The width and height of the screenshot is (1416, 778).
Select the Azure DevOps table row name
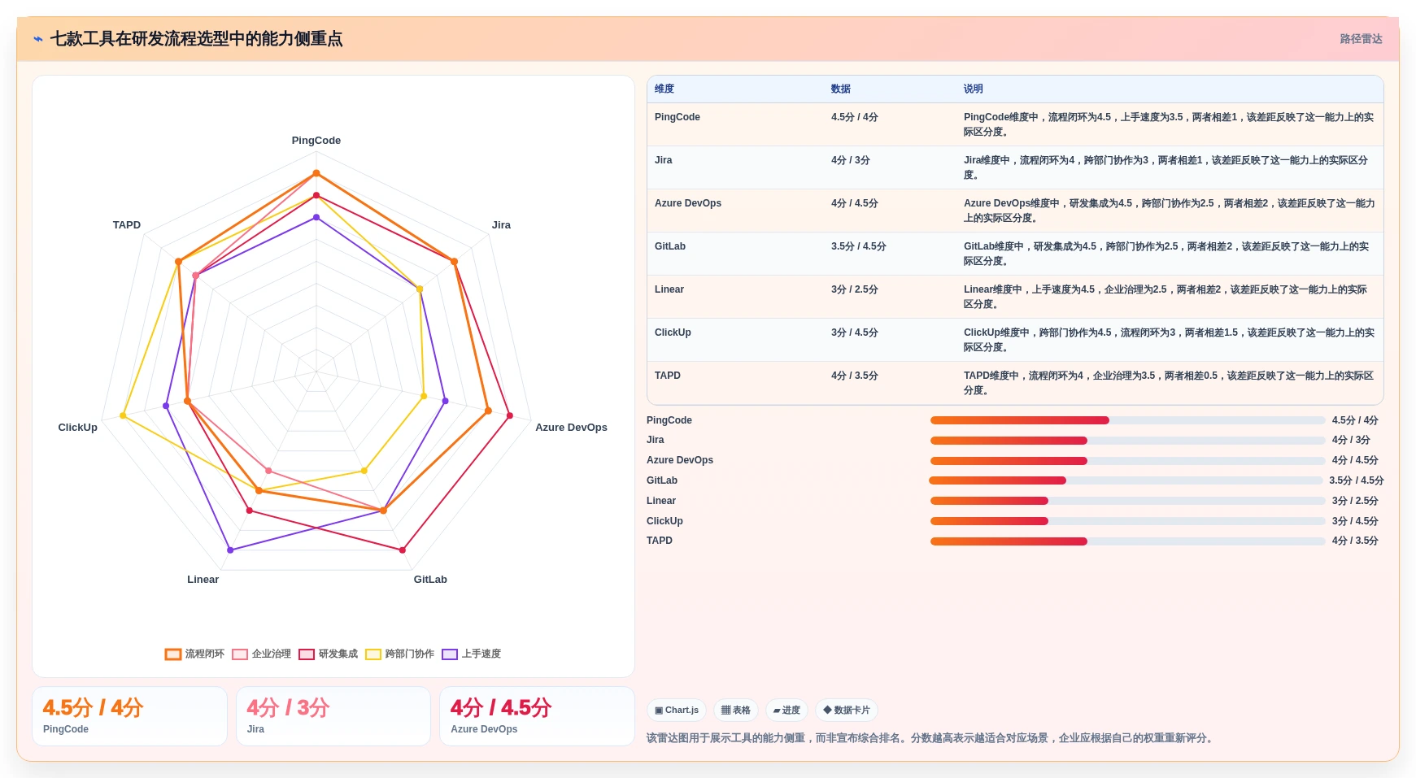[688, 203]
